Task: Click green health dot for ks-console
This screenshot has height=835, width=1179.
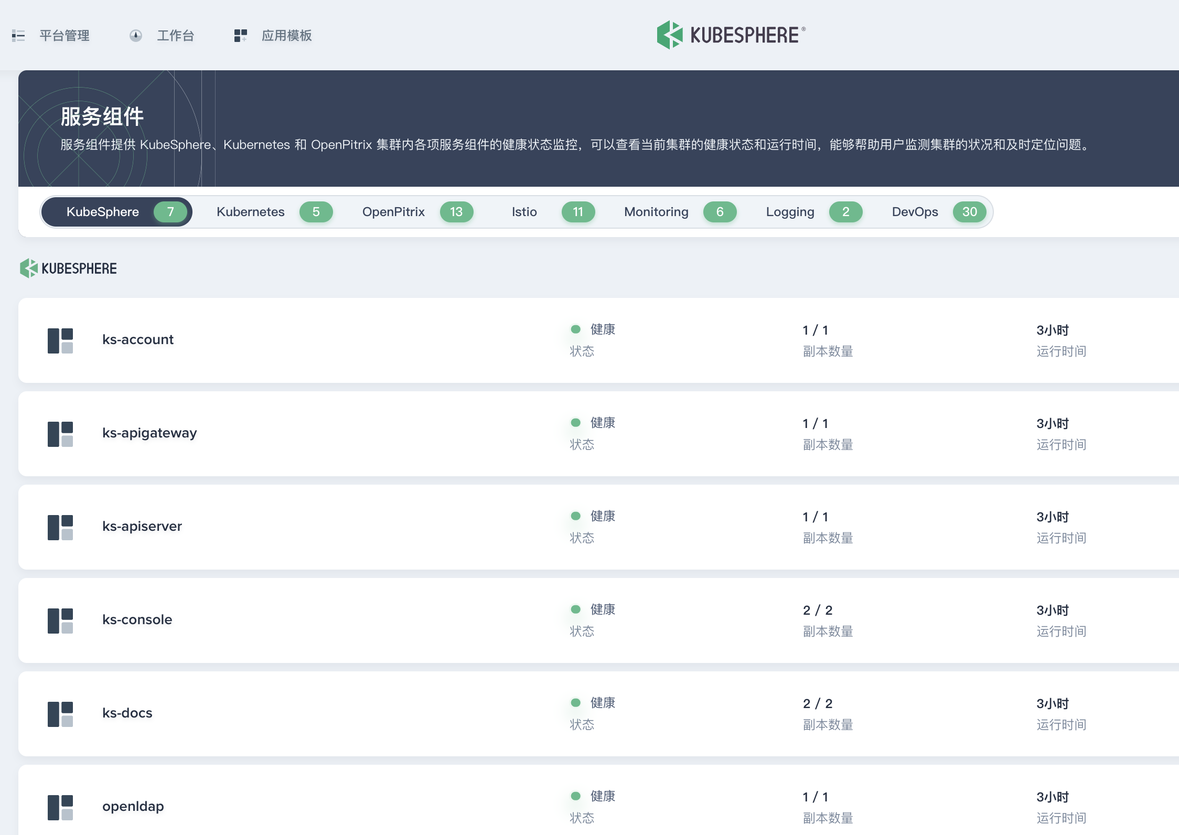Action: tap(576, 609)
